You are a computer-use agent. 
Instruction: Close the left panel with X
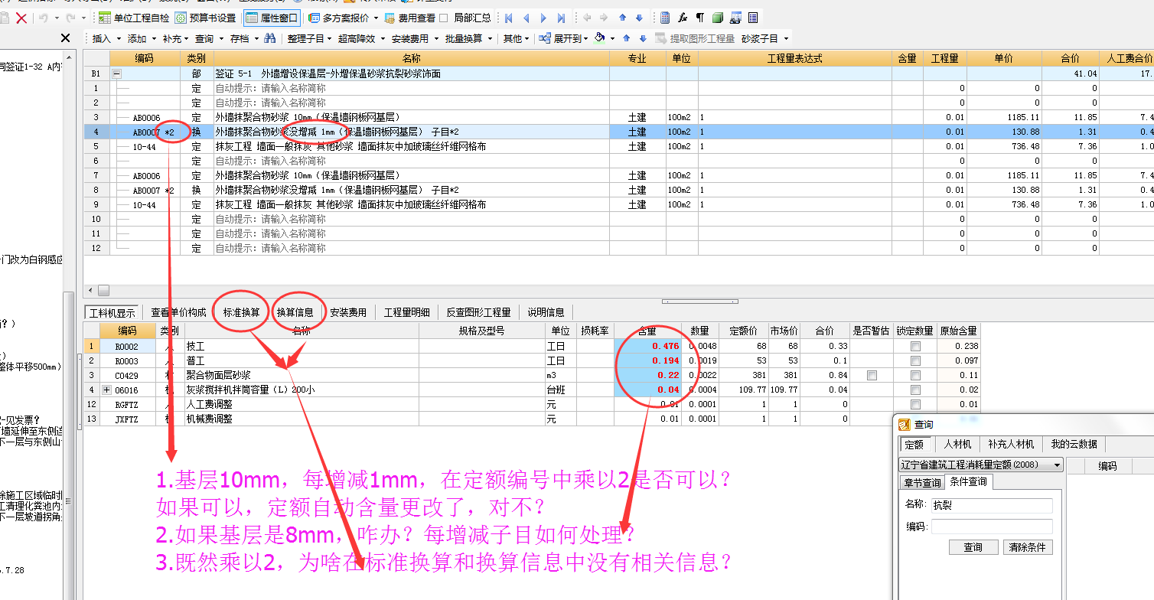pyautogui.click(x=66, y=38)
